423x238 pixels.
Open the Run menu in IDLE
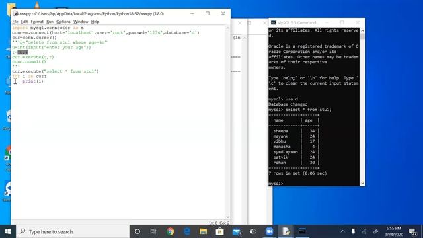pos(50,22)
